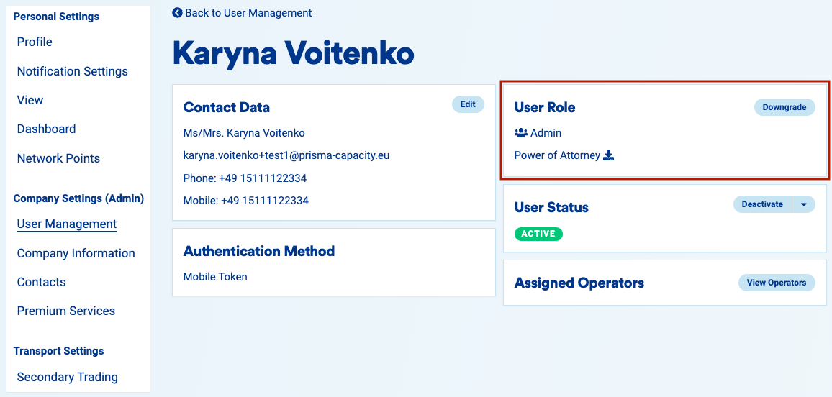Select Network Points in sidebar
832x397 pixels.
(58, 158)
